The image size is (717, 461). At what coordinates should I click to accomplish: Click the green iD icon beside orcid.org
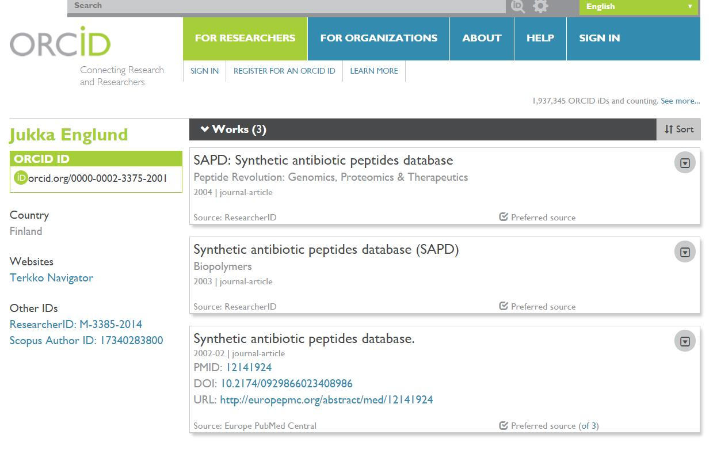point(21,178)
